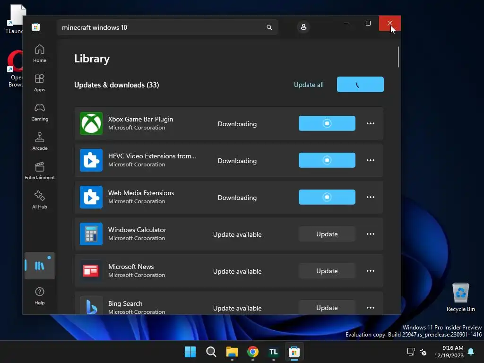Click Bing Search title text
Viewport: 484px width, 363px height.
pos(125,303)
